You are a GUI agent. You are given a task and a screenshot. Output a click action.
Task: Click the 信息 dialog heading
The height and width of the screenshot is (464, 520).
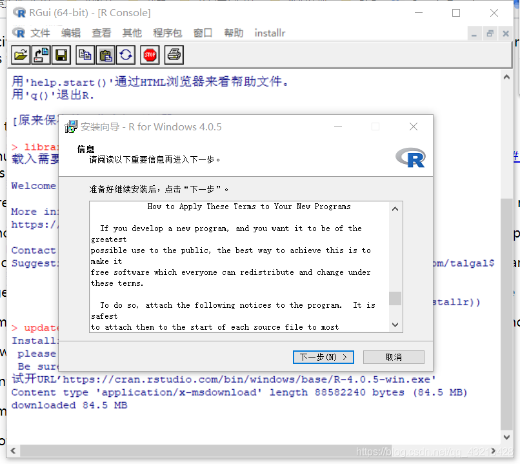click(x=86, y=149)
